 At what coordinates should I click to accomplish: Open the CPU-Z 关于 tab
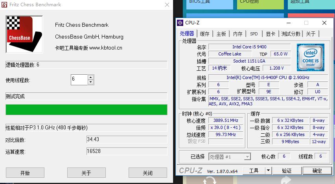tap(311, 34)
